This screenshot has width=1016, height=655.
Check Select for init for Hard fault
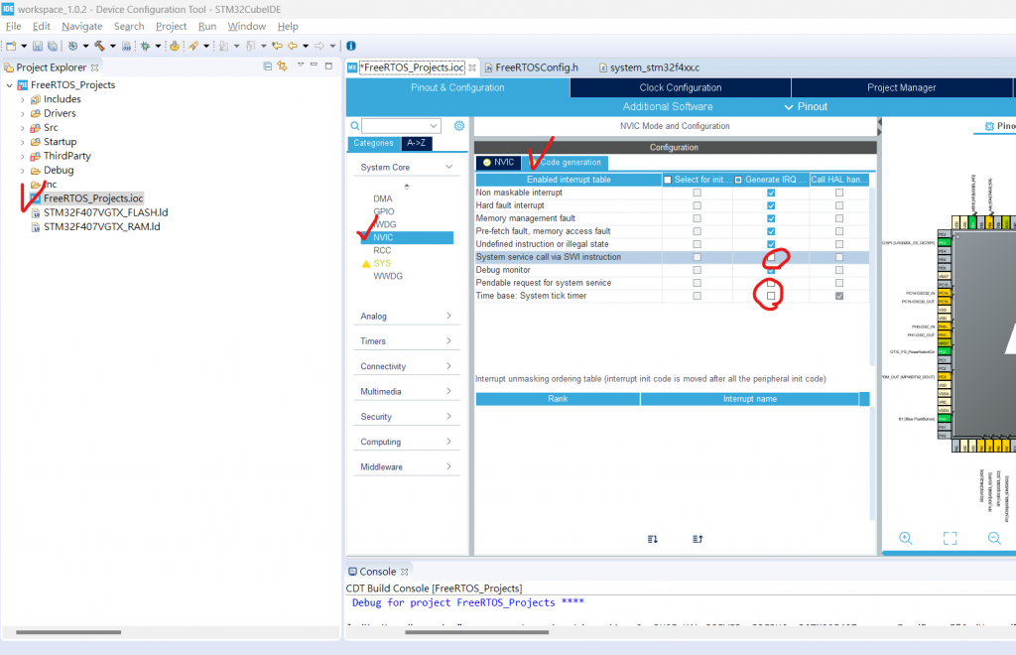(x=697, y=205)
